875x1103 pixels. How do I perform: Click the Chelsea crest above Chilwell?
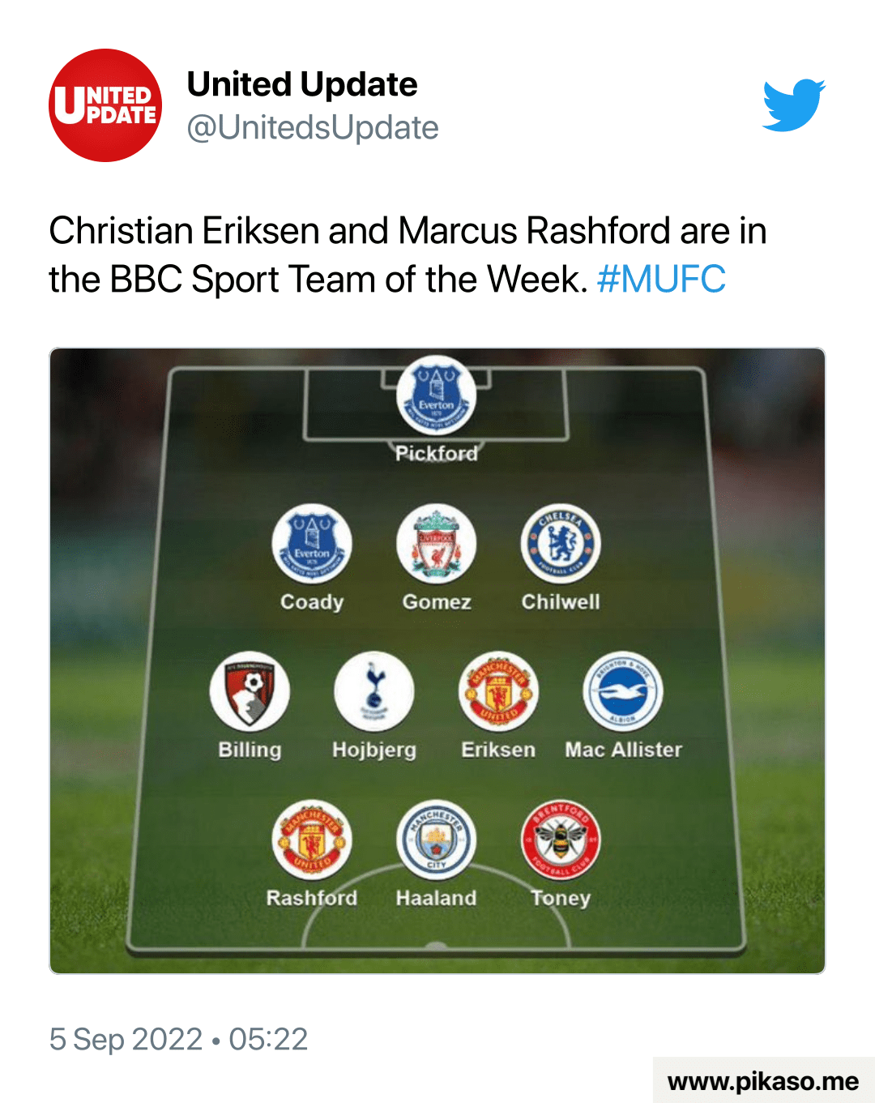(x=561, y=544)
